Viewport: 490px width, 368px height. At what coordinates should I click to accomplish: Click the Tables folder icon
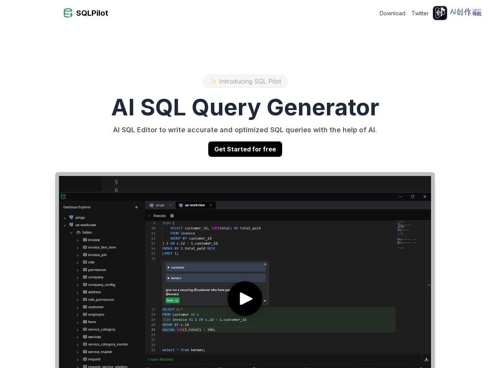coord(78,232)
